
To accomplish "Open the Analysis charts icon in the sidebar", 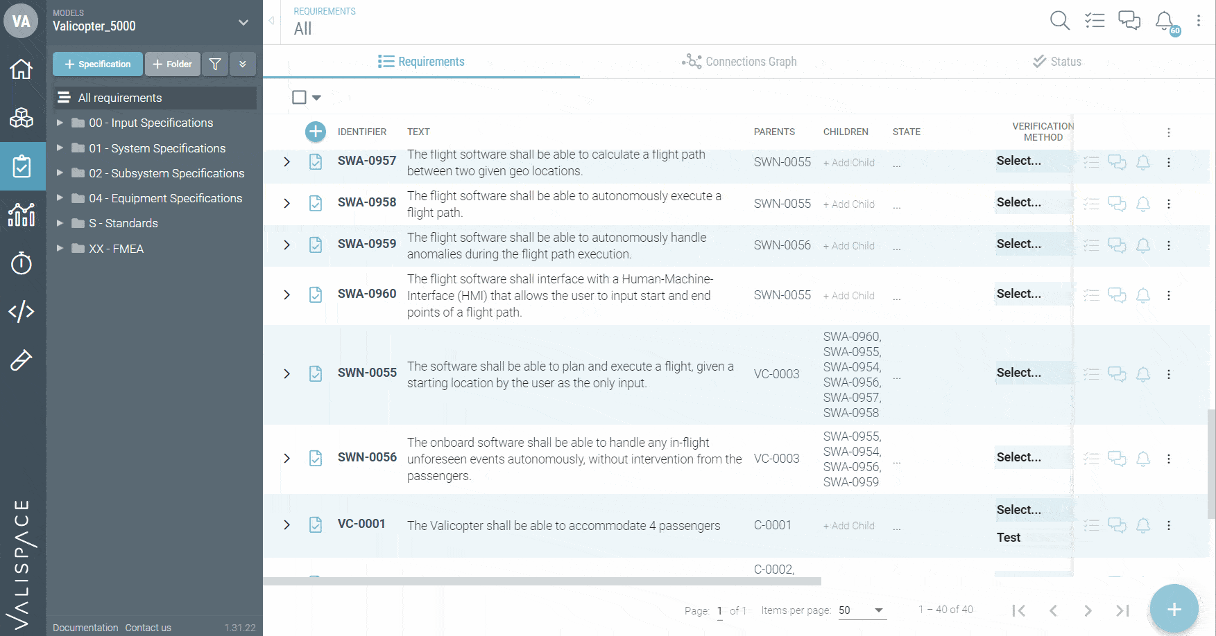I will pyautogui.click(x=22, y=215).
